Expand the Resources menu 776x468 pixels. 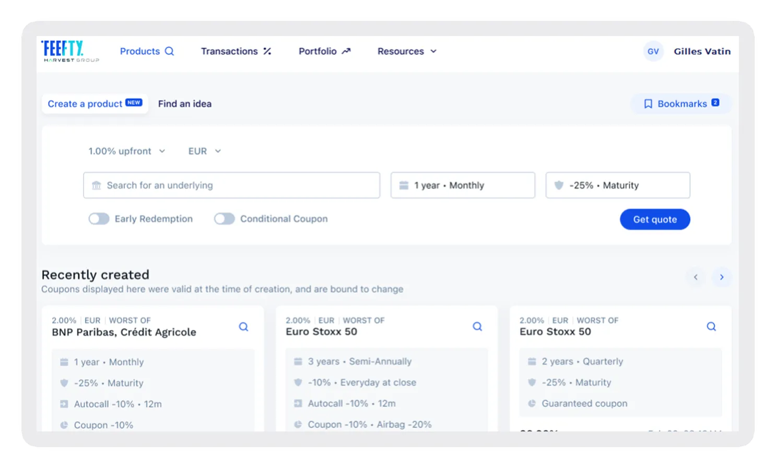point(407,51)
